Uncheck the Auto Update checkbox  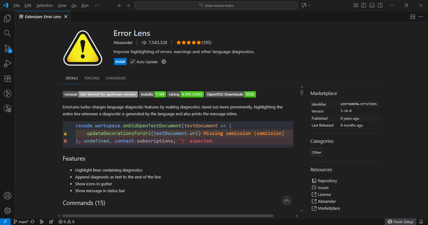point(132,62)
